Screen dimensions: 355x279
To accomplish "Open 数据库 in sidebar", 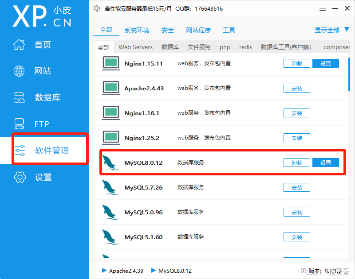I will point(47,97).
